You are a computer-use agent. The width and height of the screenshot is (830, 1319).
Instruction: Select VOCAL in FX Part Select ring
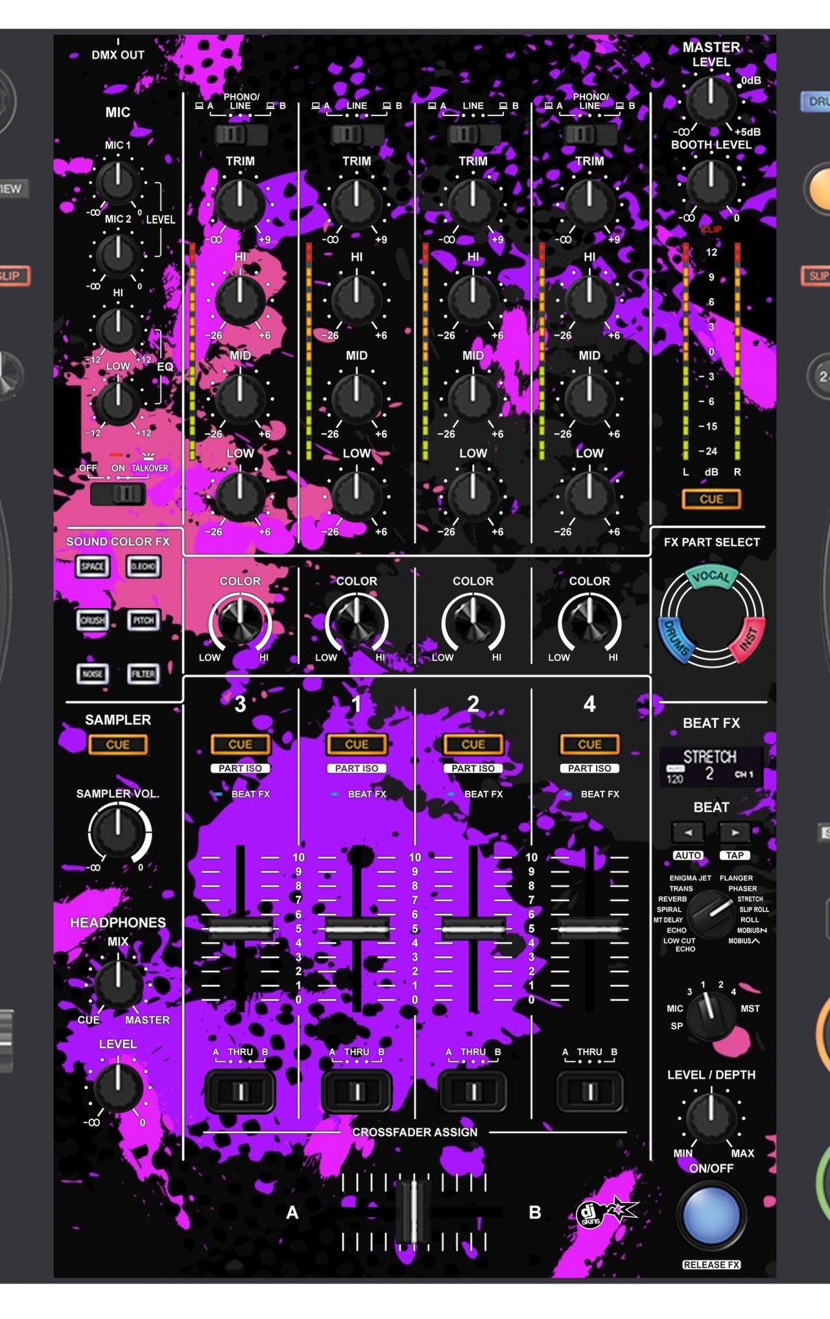tap(711, 577)
